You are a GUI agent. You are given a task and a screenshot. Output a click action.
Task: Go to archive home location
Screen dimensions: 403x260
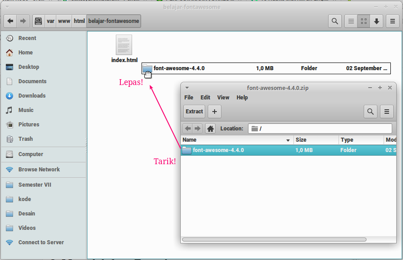coord(211,129)
